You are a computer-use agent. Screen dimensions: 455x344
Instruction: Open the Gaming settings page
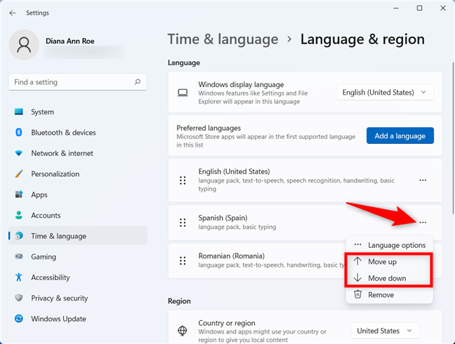[44, 257]
